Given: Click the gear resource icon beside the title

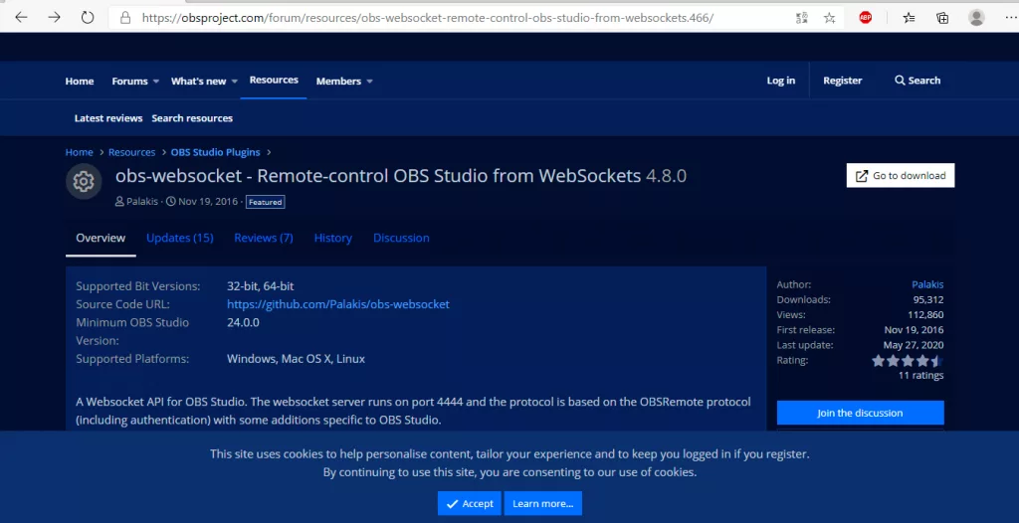Looking at the screenshot, I should [x=84, y=181].
